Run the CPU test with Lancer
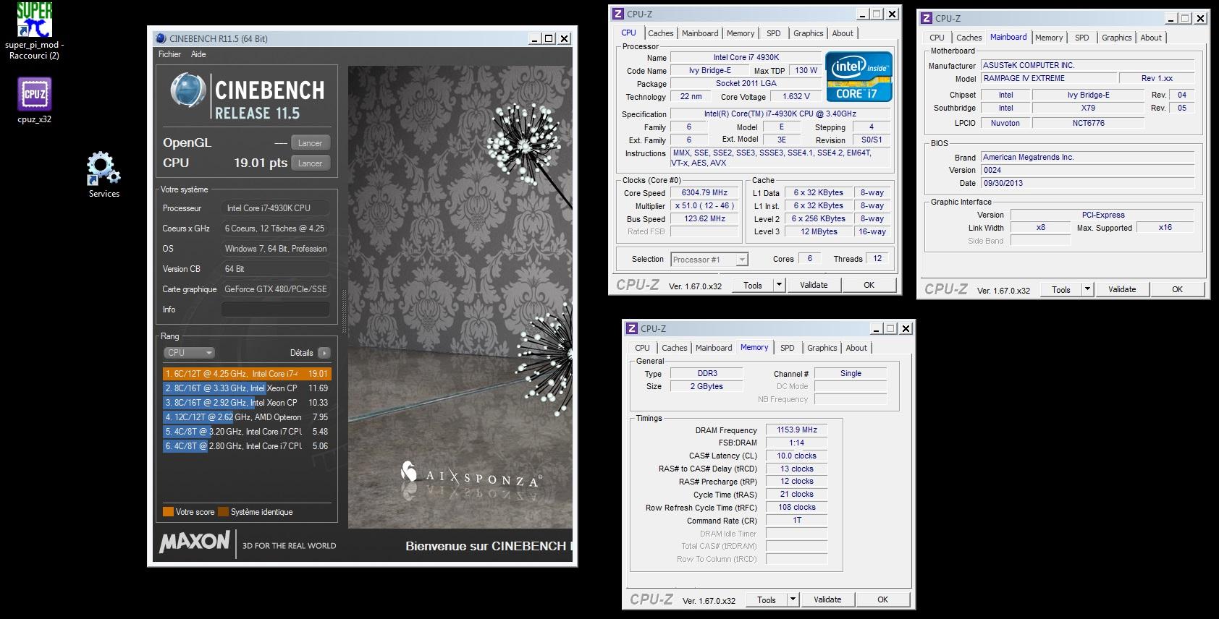Screen dimensions: 1219x619 pyautogui.click(x=311, y=163)
